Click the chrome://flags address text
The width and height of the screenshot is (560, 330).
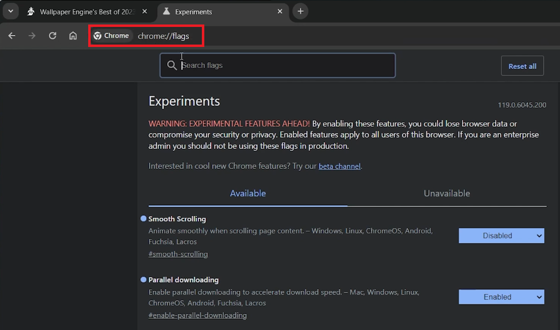pos(164,36)
